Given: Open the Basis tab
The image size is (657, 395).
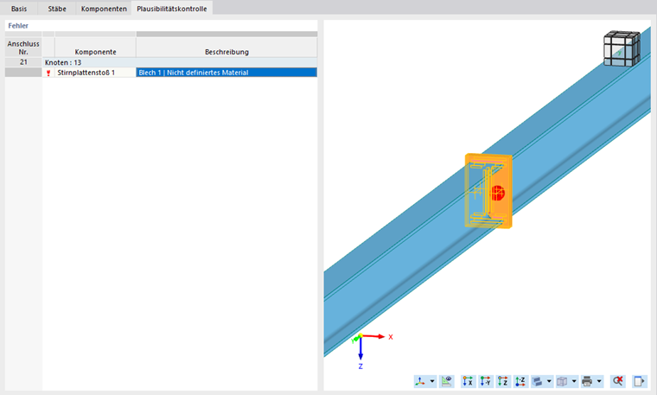Looking at the screenshot, I should click(19, 9).
